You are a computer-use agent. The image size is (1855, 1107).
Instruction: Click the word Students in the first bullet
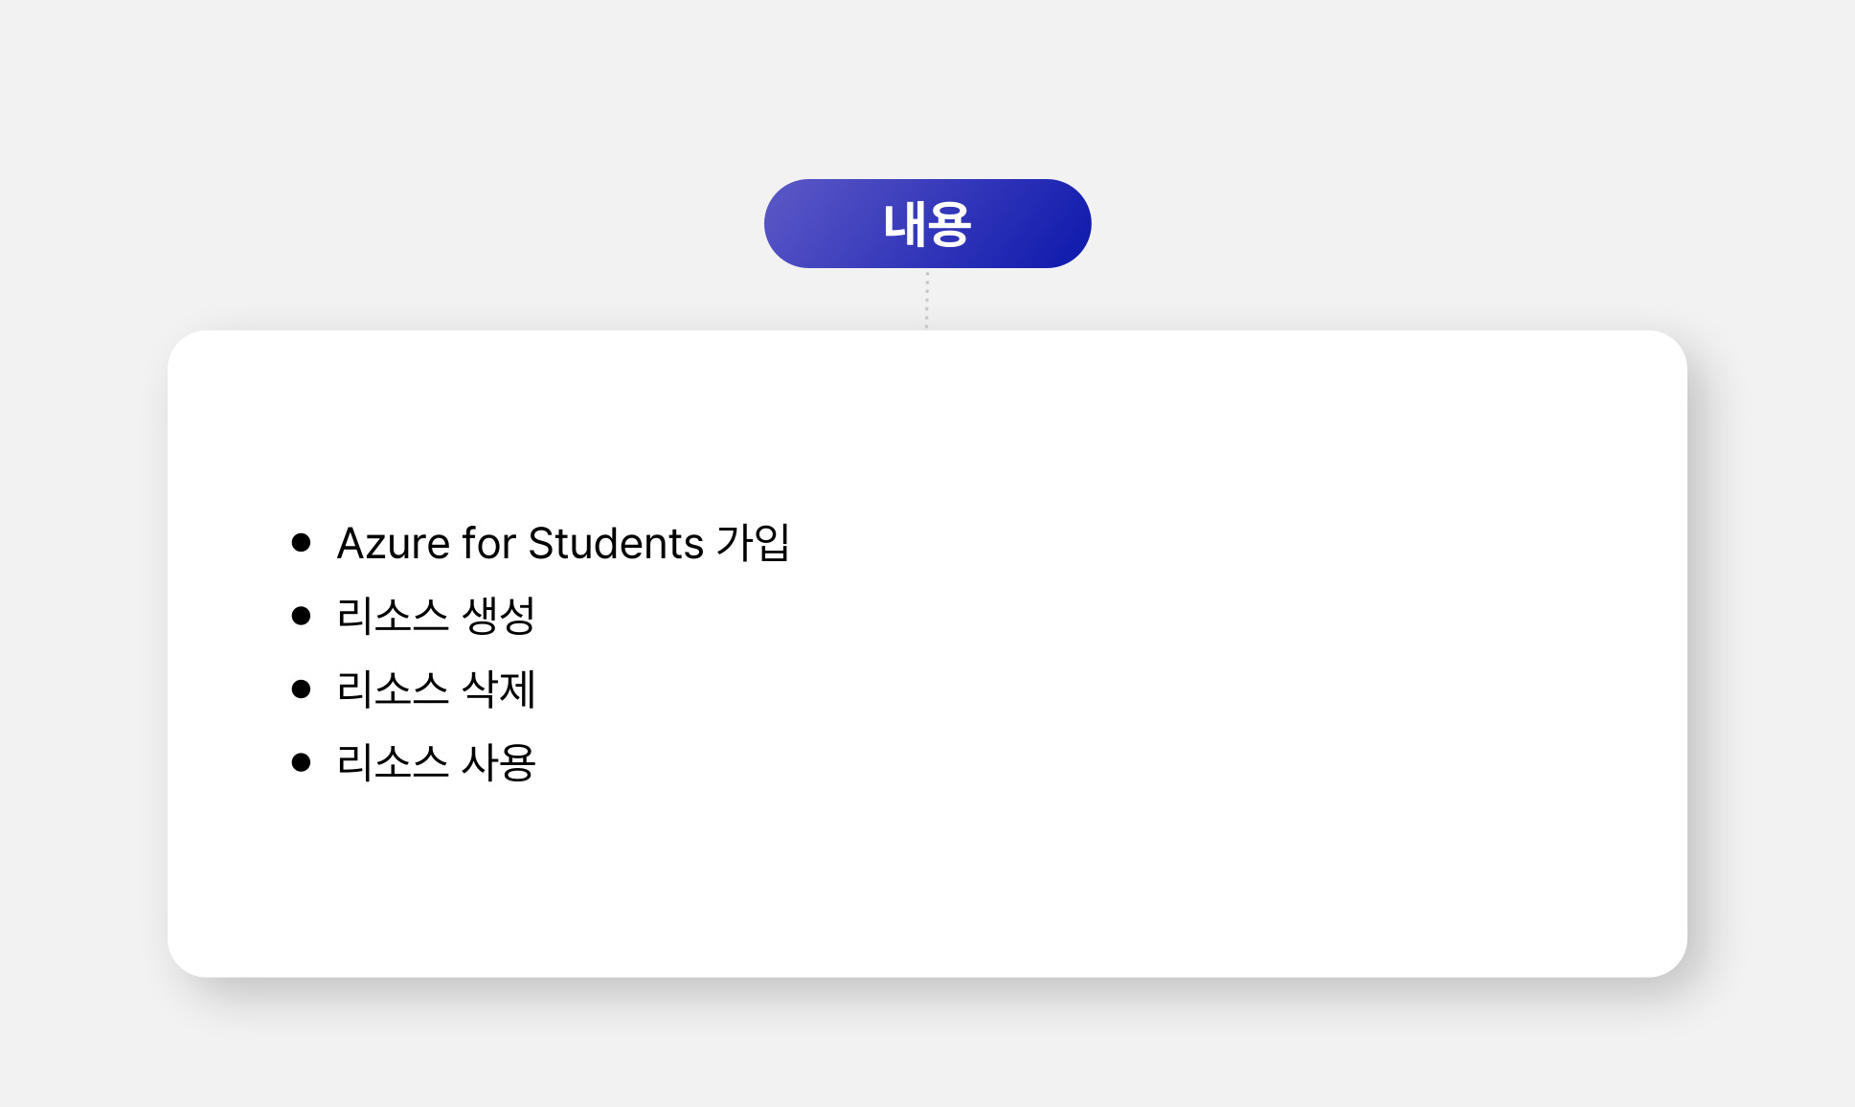(x=616, y=543)
